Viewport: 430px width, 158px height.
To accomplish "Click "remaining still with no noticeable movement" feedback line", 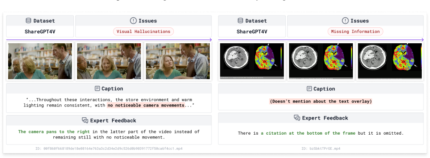I will (109, 137).
